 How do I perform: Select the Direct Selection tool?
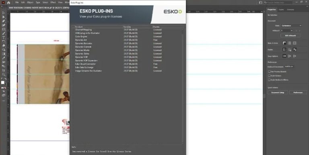tap(4, 17)
